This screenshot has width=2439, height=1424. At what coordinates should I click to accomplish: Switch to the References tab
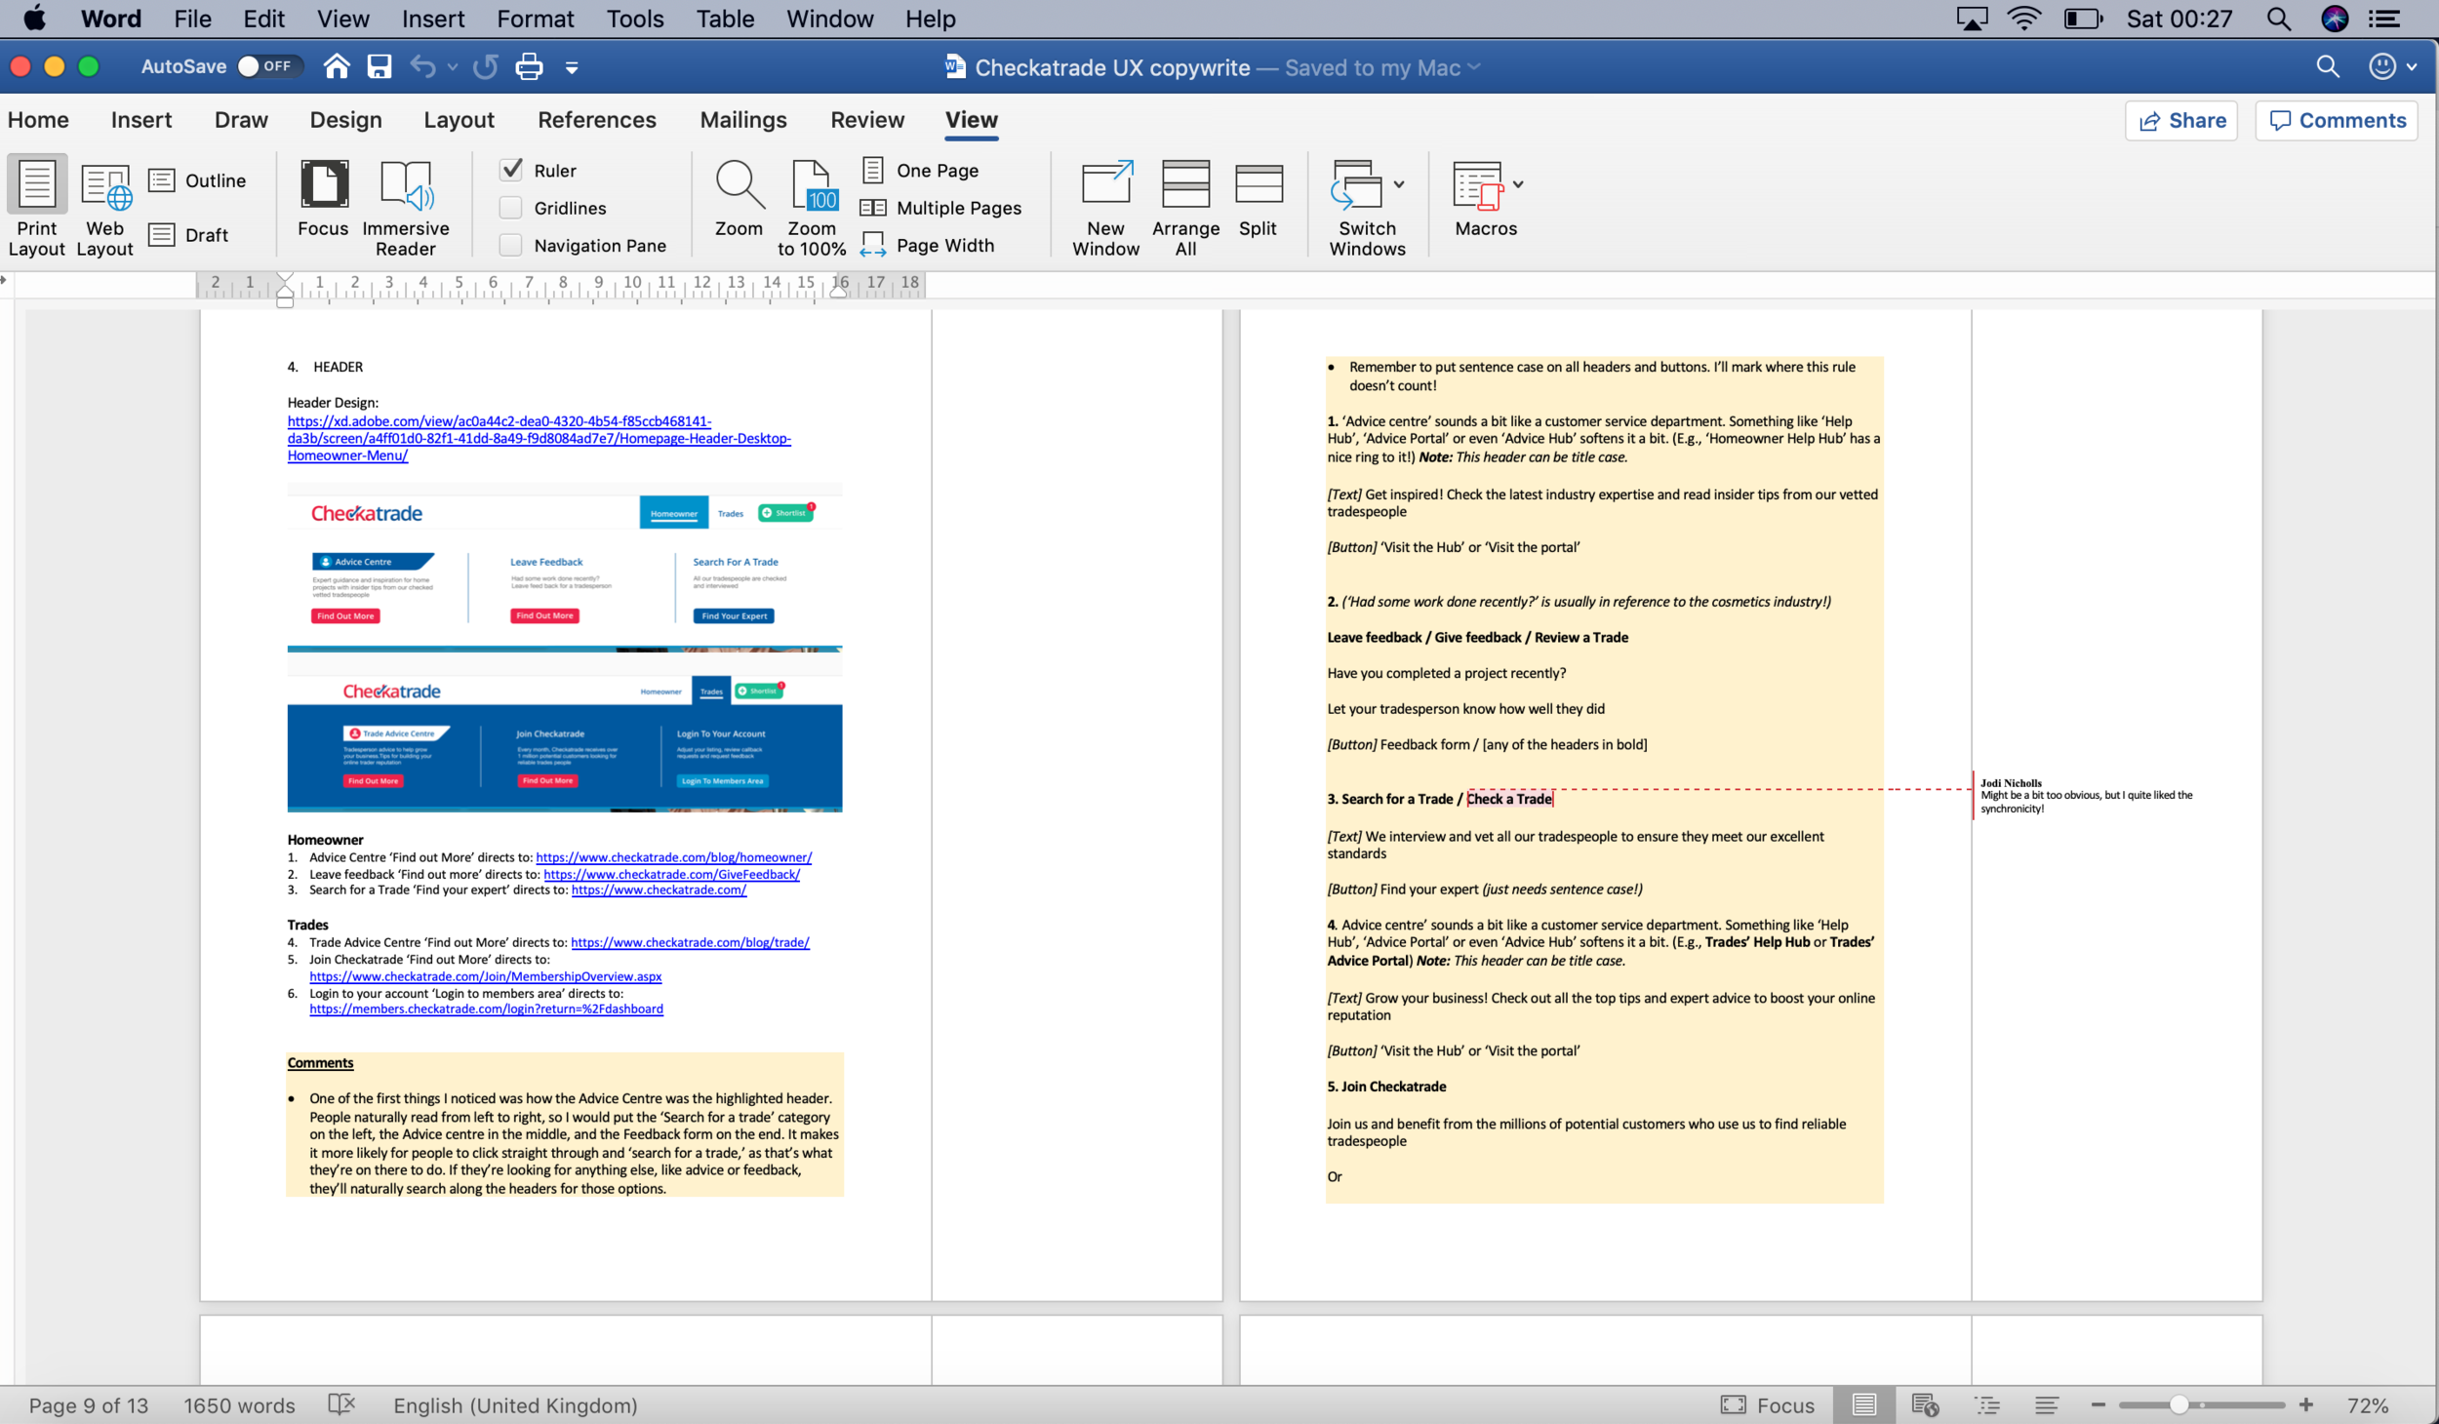(x=596, y=120)
